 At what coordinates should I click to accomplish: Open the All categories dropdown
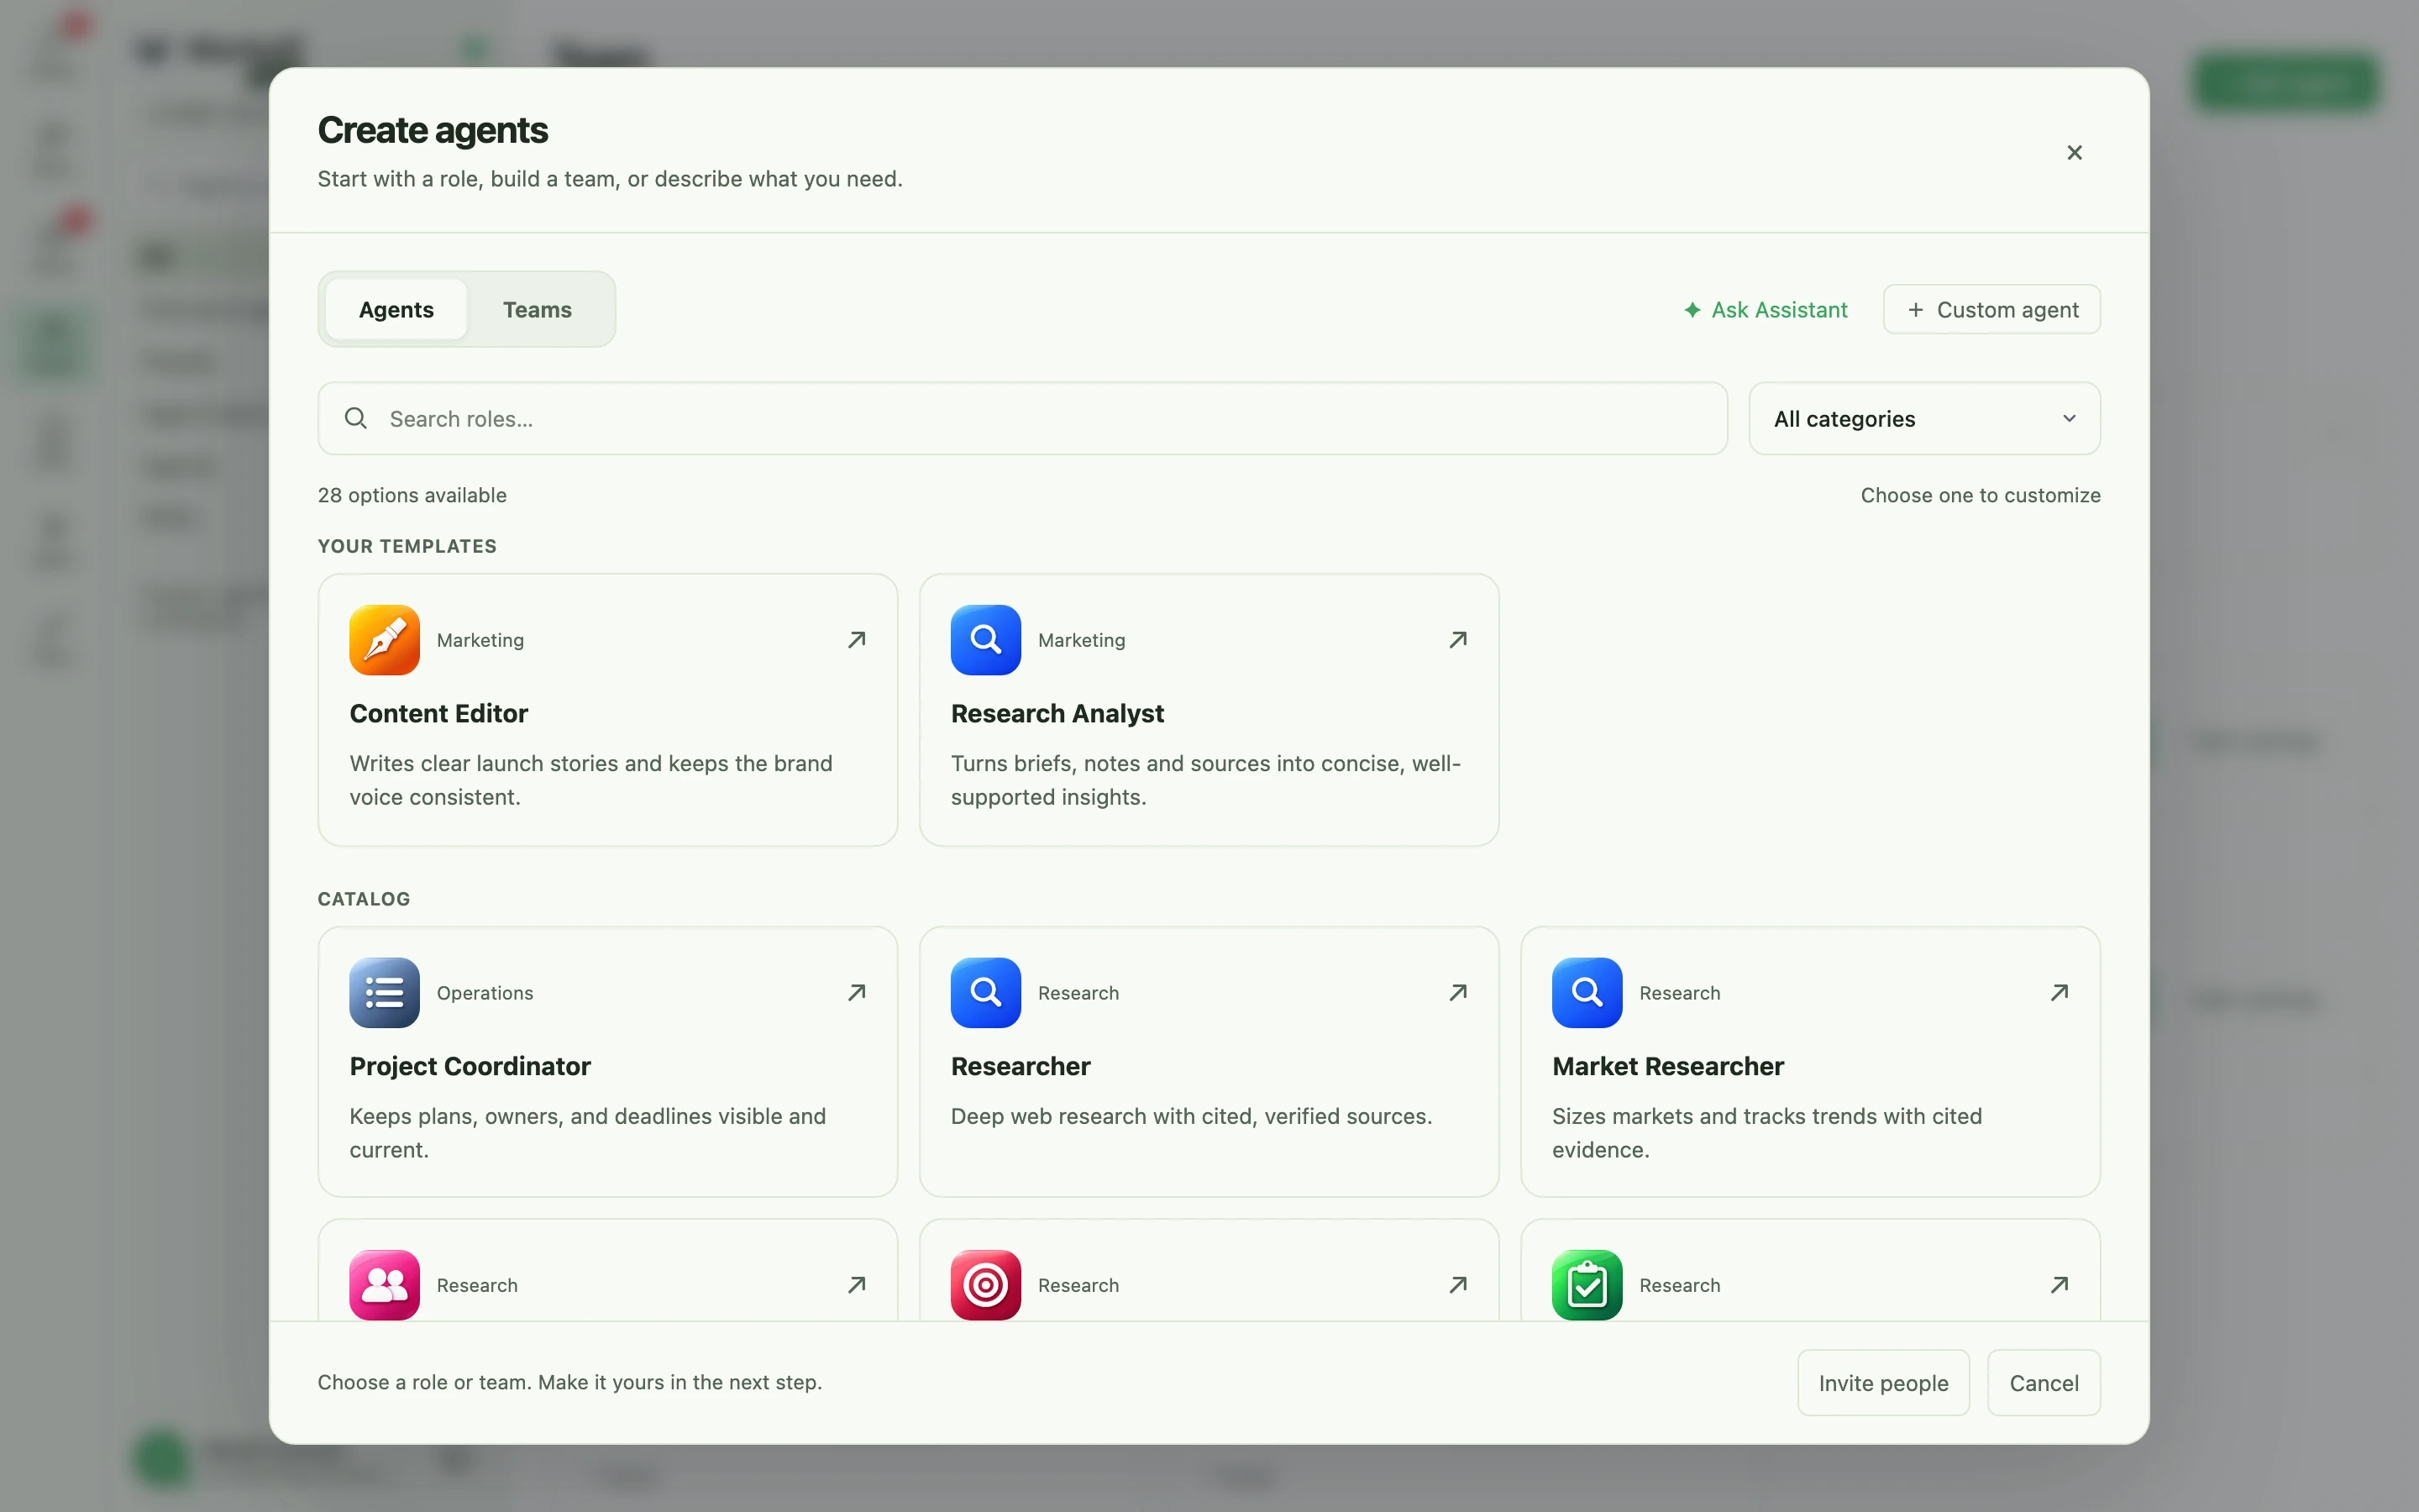pos(1924,419)
